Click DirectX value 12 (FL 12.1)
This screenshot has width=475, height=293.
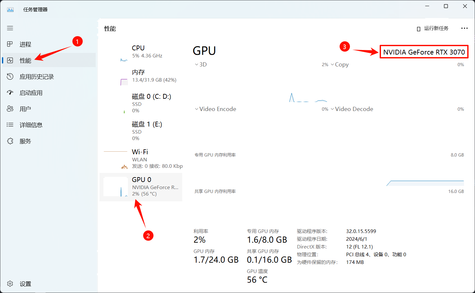coord(359,247)
